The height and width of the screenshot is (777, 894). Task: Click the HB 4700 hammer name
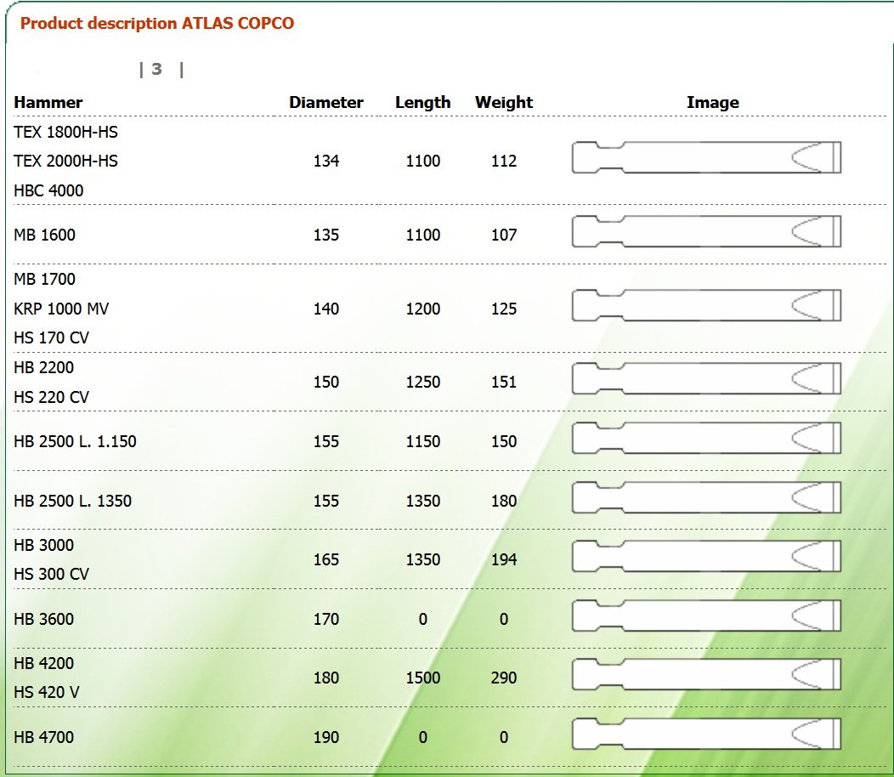(44, 737)
